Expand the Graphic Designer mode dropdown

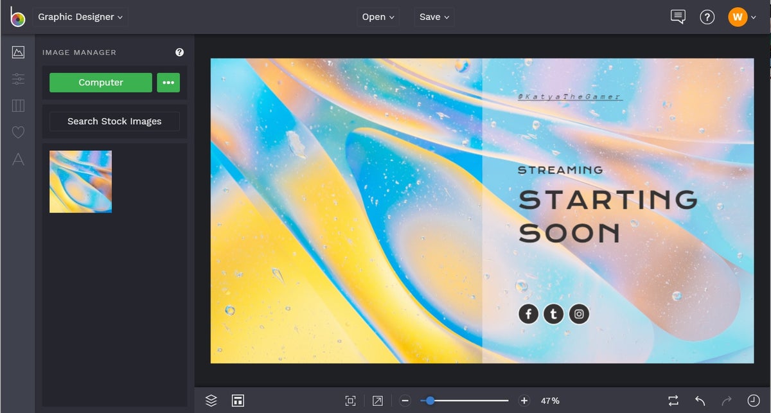(80, 17)
